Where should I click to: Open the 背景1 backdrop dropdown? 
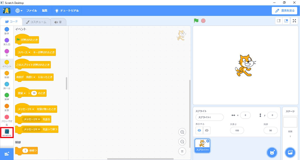31,77
